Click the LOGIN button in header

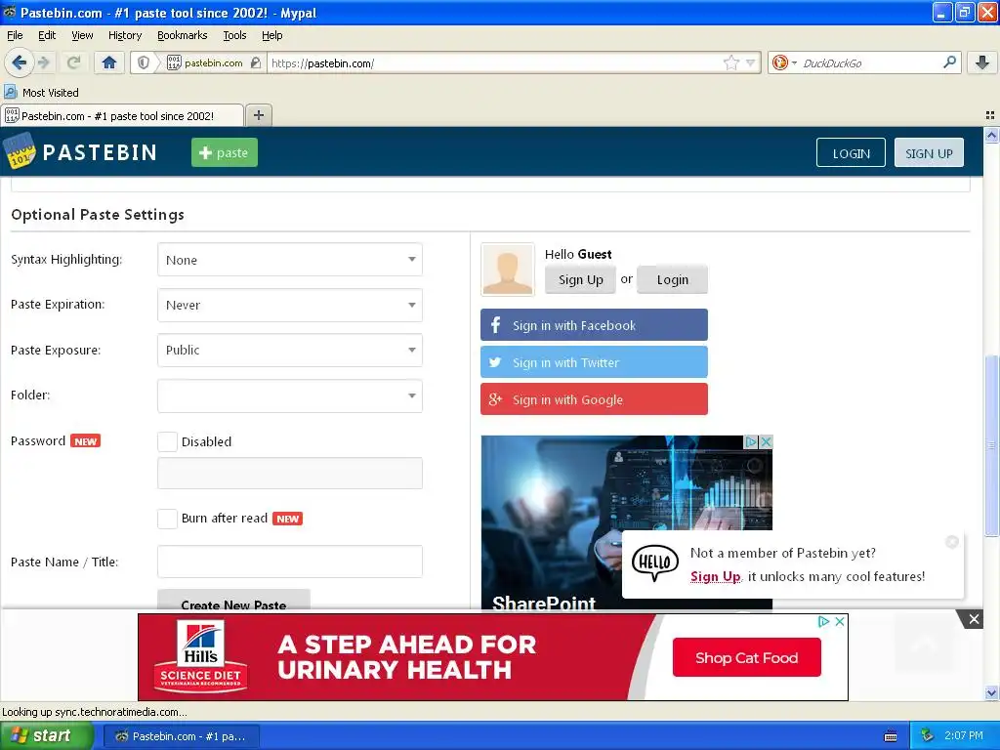pyautogui.click(x=851, y=153)
